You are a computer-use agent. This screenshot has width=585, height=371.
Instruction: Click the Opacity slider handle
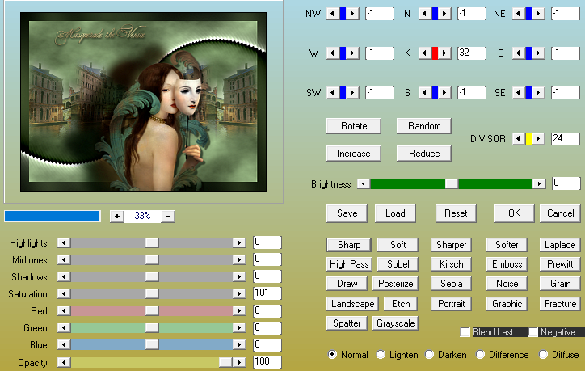coord(225,362)
